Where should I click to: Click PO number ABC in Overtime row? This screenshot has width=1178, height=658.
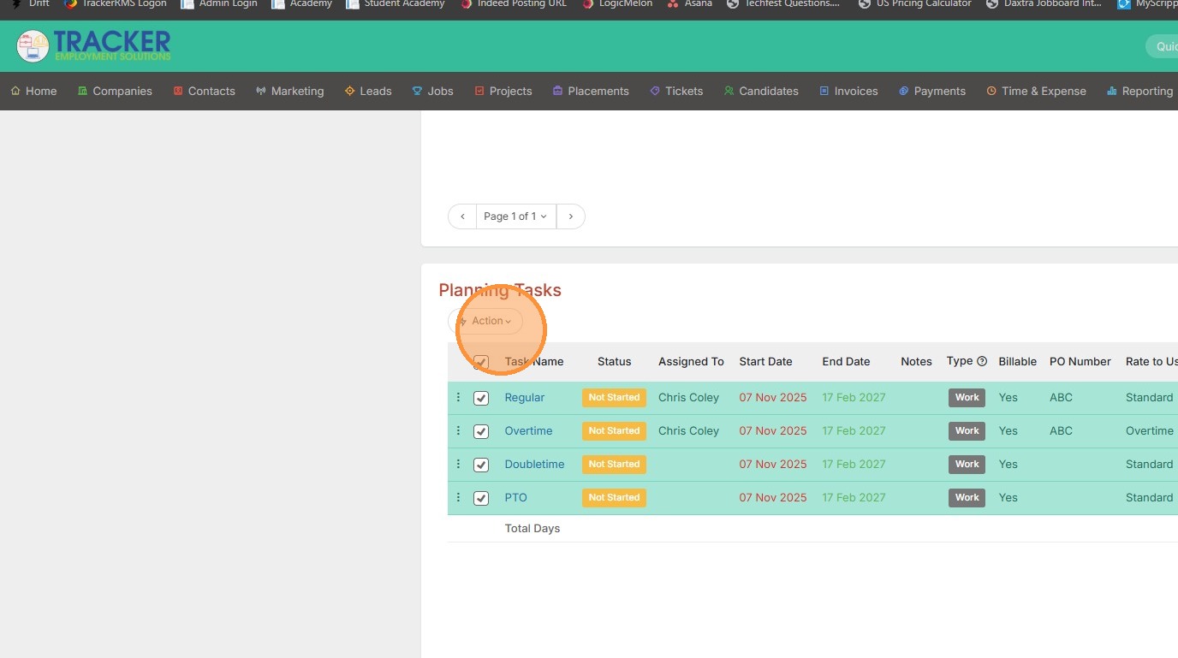(x=1061, y=430)
